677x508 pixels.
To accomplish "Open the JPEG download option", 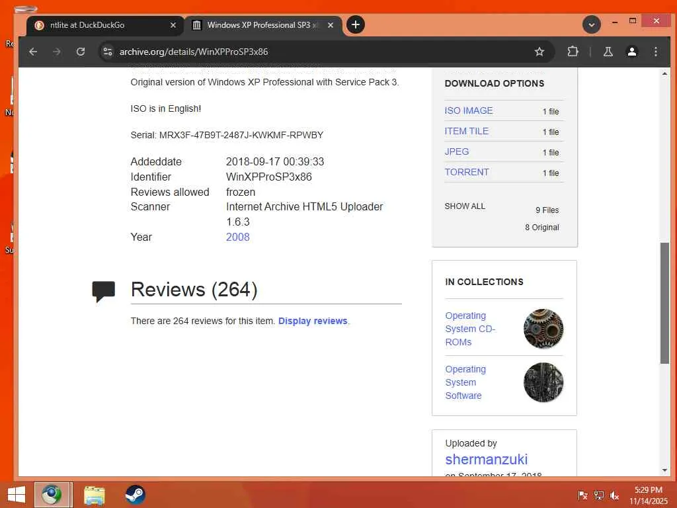I will click(x=456, y=151).
